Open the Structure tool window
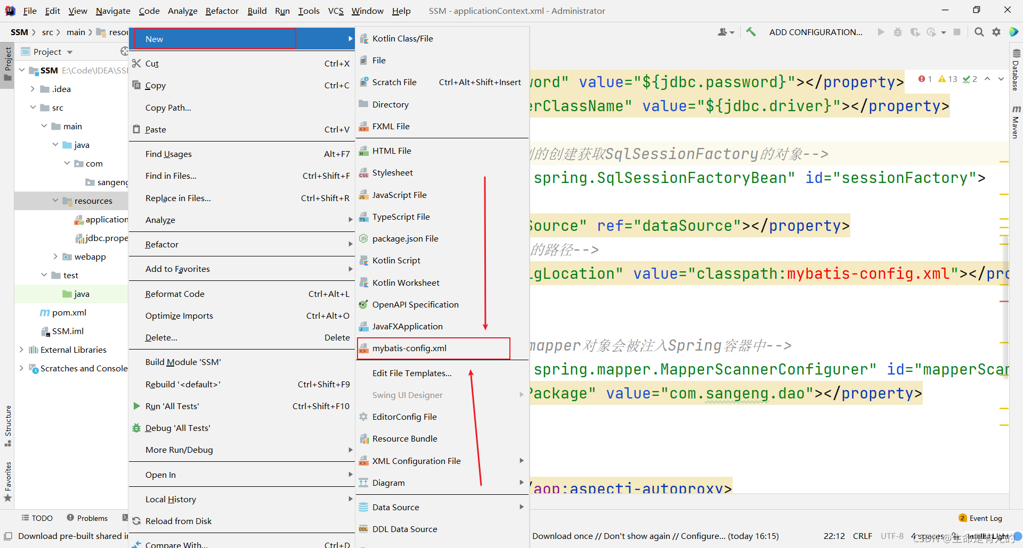Screen dimensions: 1023x548 coord(7,426)
